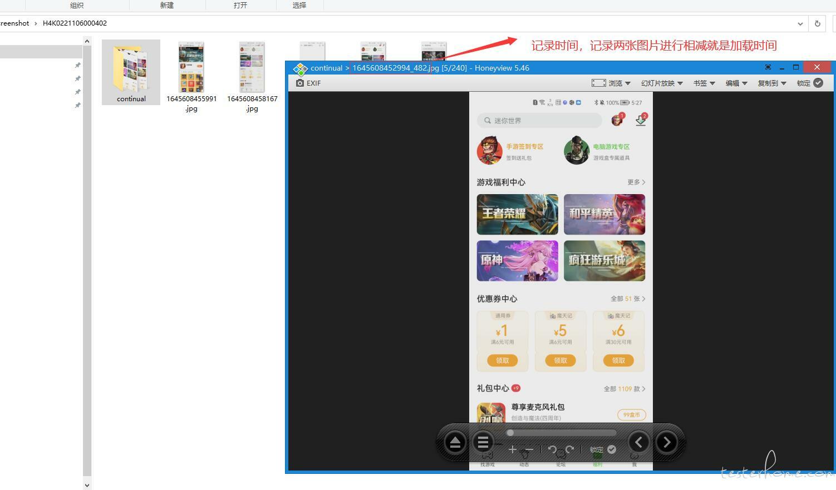The image size is (836, 490).
Task: Open the 编辑 dropdown menu
Action: 736,83
